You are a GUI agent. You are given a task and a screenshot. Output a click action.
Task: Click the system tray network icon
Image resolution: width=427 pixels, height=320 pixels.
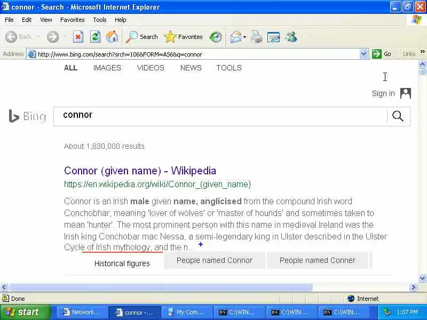(x=388, y=312)
